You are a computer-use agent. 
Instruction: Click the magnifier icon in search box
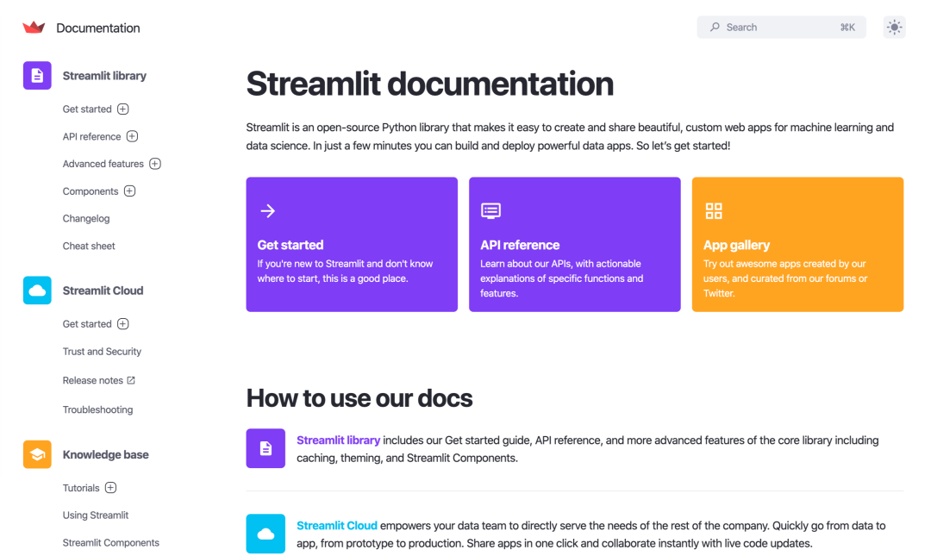pyautogui.click(x=715, y=28)
